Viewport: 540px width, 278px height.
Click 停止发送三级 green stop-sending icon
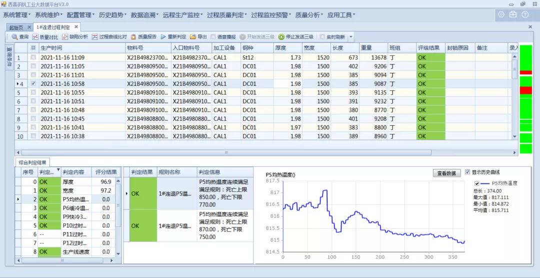click(x=281, y=37)
